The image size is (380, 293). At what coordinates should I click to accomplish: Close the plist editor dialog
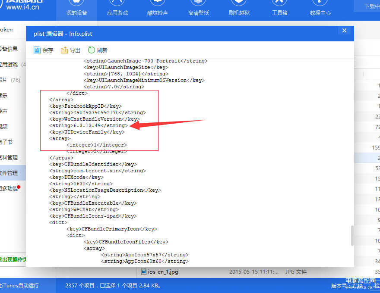(344, 31)
